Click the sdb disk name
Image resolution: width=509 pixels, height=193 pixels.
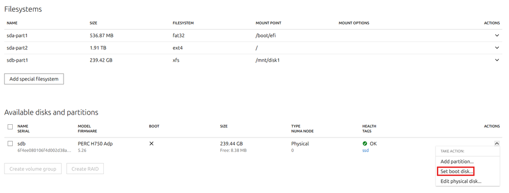coord(21,144)
